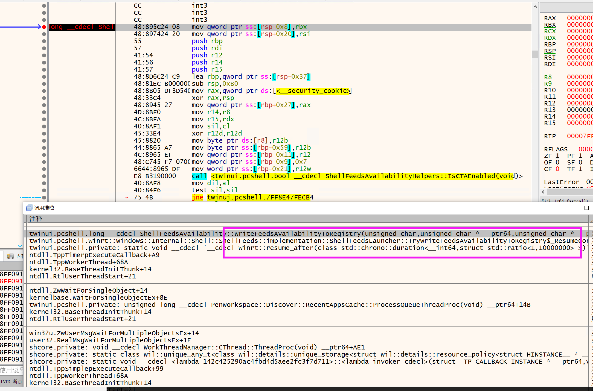593x391 pixels.
Task: Toggle the CF flag value
Action: [x=557, y=169]
